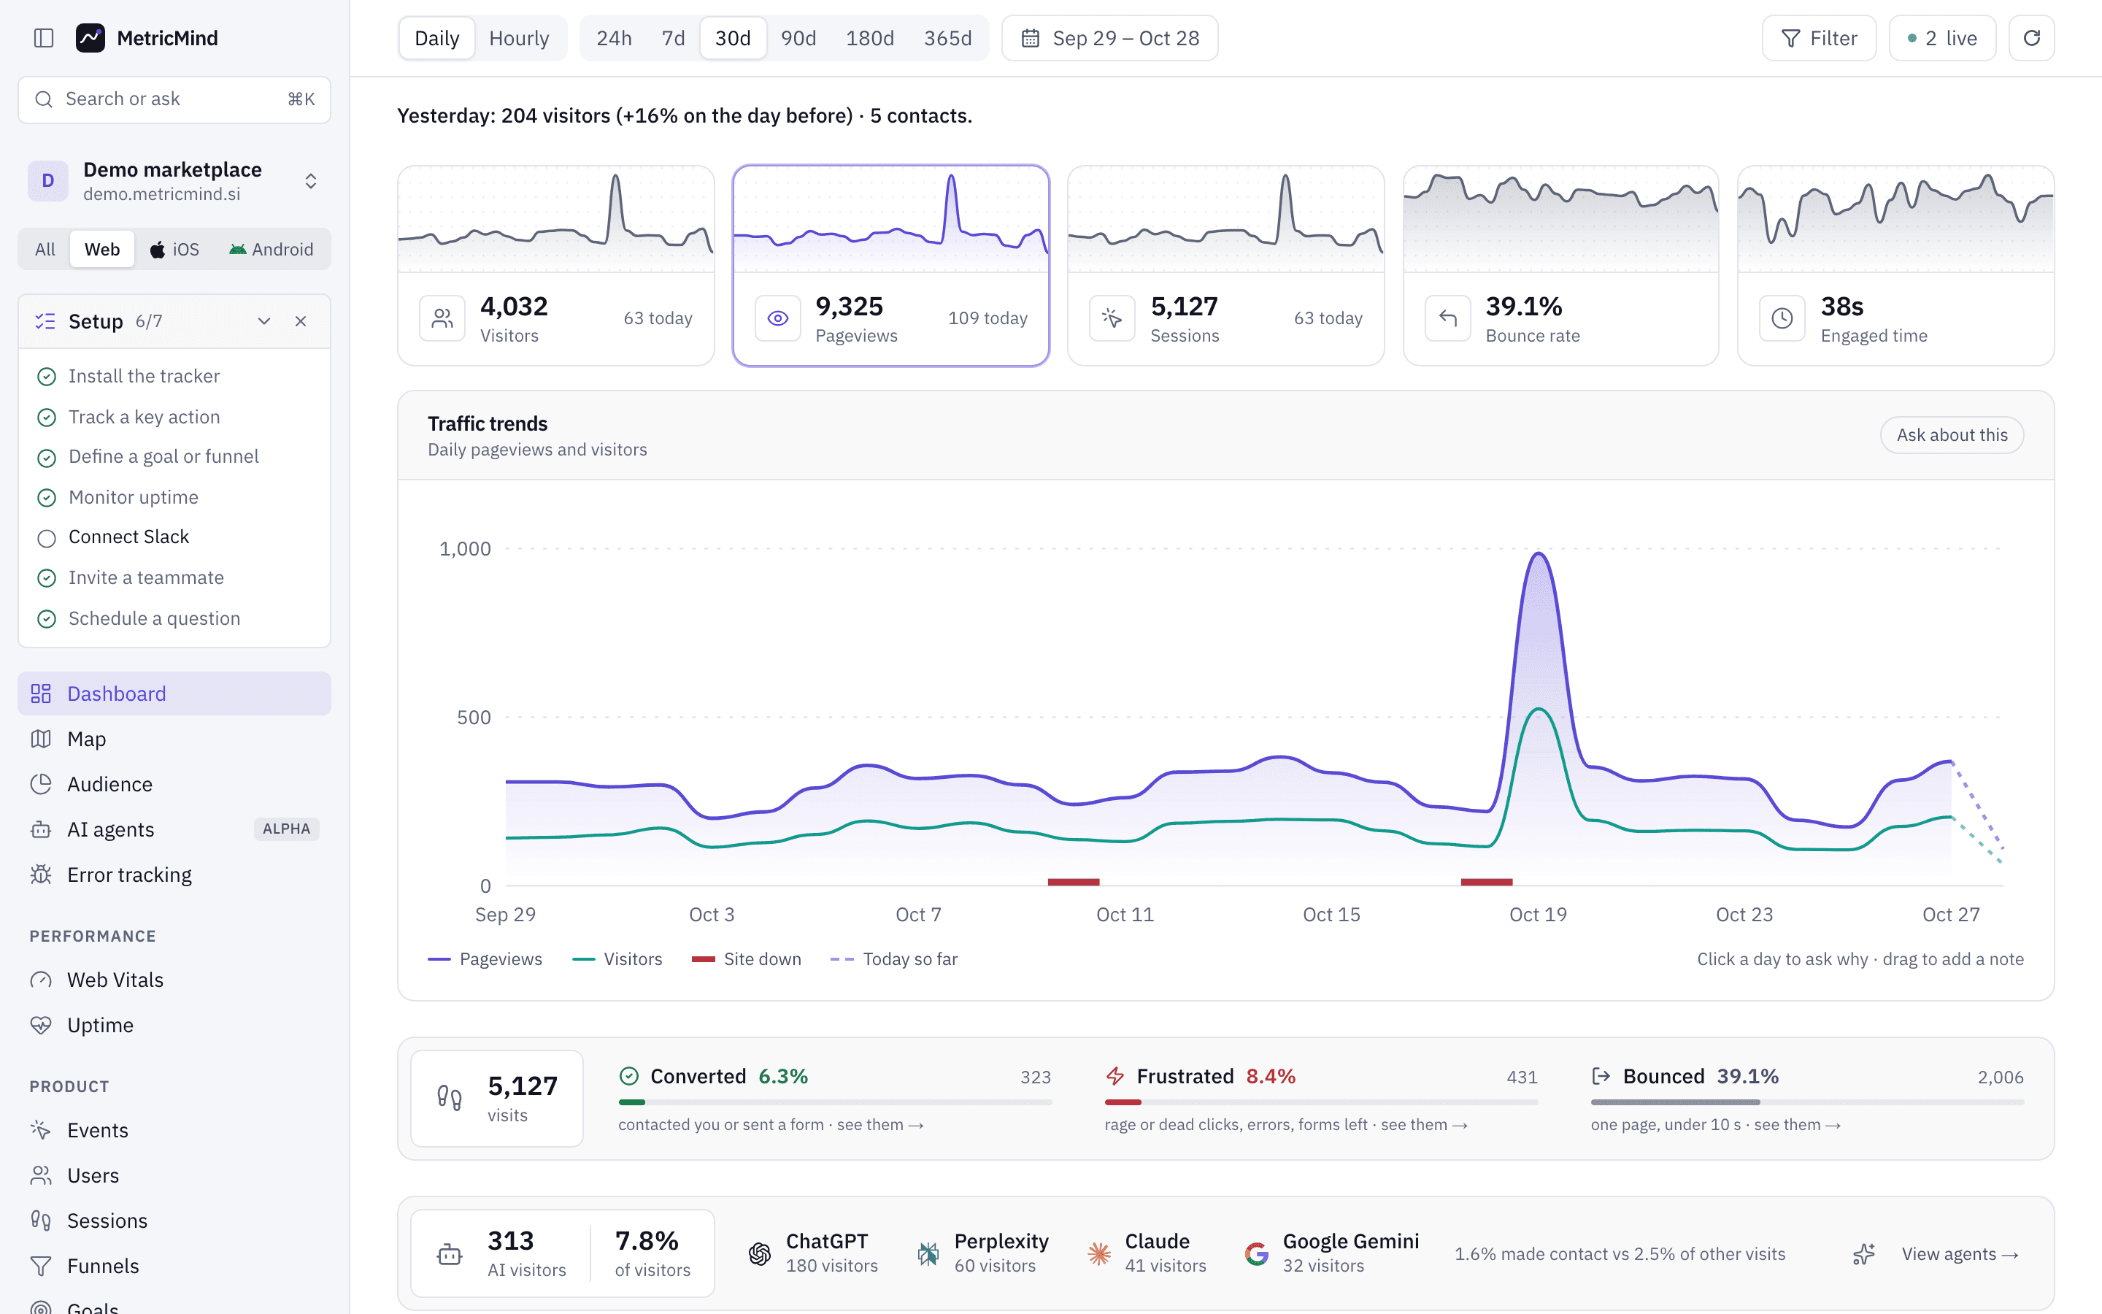The image size is (2102, 1314).
Task: Click the Sessions cursor-click icon
Action: pyautogui.click(x=1112, y=318)
